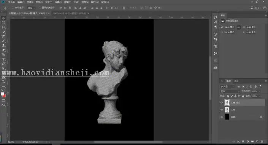
Task: Open the scissors-and-tools icon in dock
Action: click(x=216, y=53)
